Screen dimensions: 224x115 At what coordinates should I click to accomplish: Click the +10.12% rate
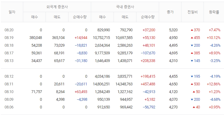point(214,38)
